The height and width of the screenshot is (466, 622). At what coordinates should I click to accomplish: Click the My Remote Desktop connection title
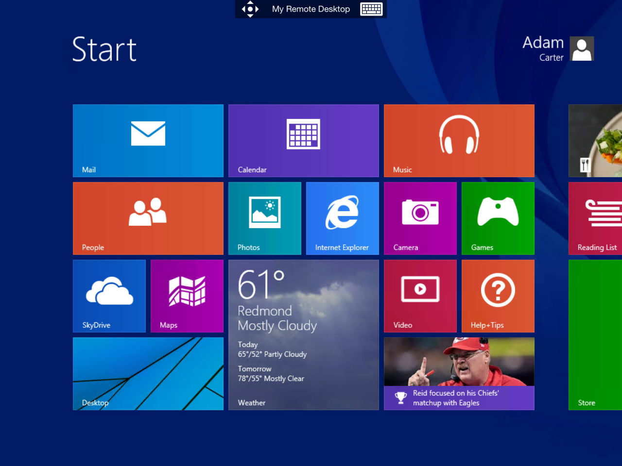311,9
